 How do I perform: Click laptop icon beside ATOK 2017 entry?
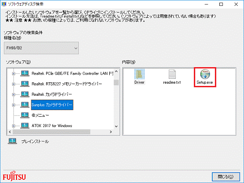pyautogui.click(x=25, y=125)
